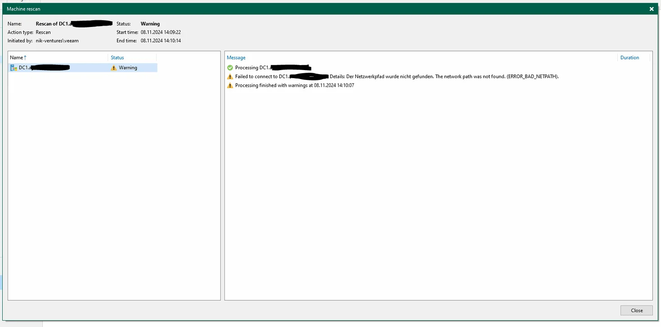Screen dimensions: 661x327
Task: Select the DC1 machine row
Action: [x=83, y=68]
